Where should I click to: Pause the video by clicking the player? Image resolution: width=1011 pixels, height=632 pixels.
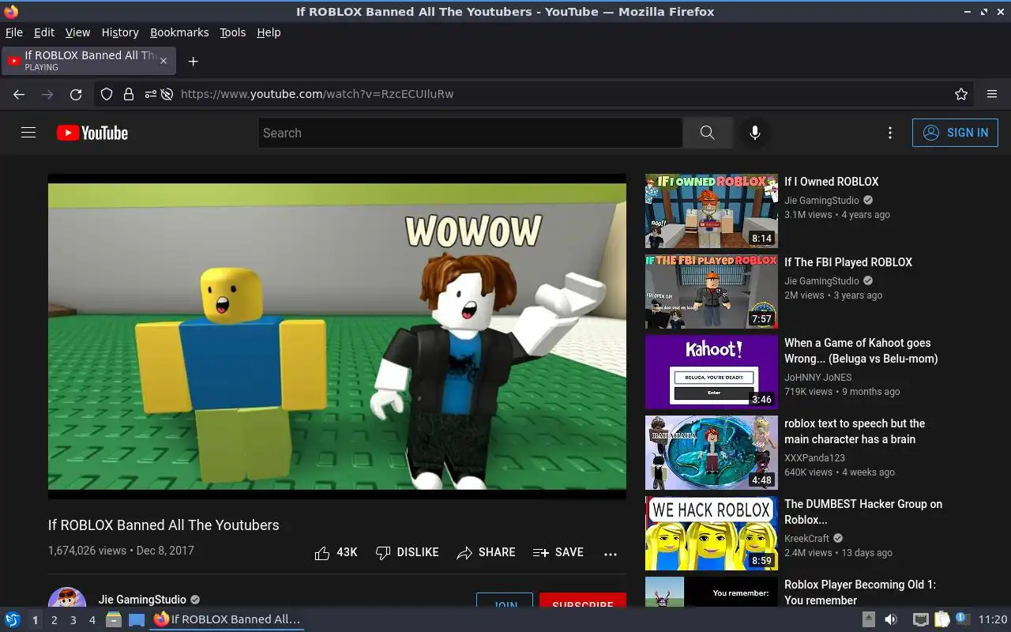pyautogui.click(x=337, y=337)
